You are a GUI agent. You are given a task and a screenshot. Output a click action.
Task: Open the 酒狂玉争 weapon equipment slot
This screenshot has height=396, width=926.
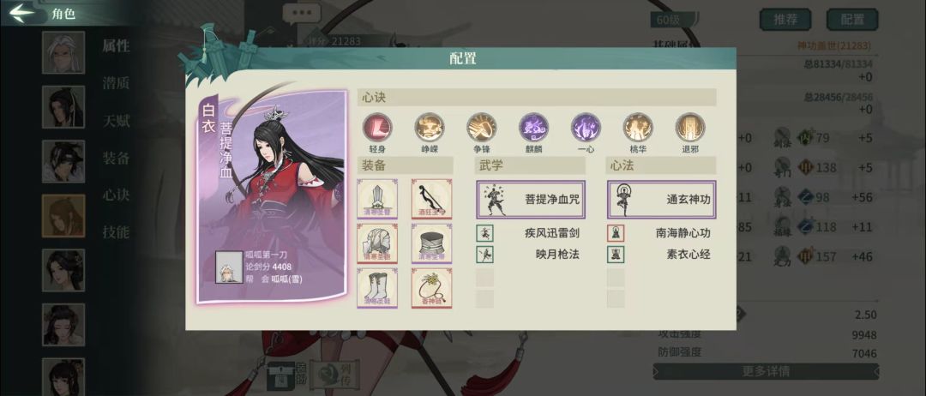coord(431,199)
